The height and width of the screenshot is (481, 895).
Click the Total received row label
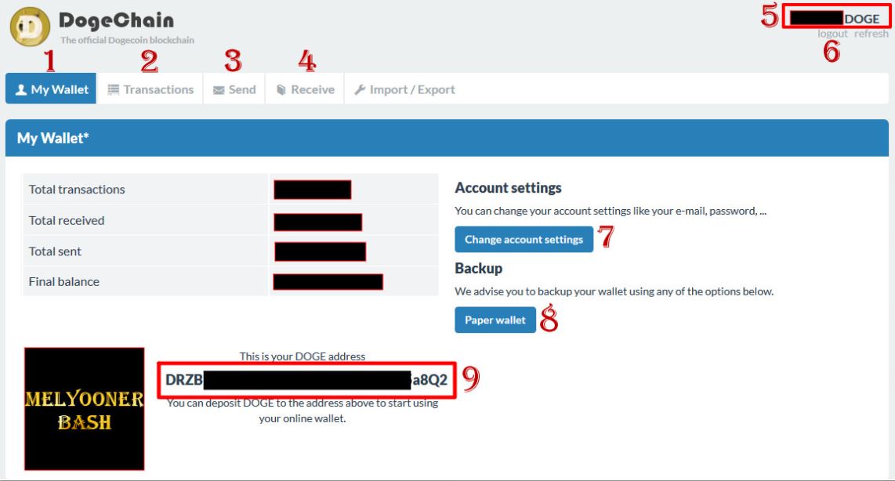[x=67, y=220]
